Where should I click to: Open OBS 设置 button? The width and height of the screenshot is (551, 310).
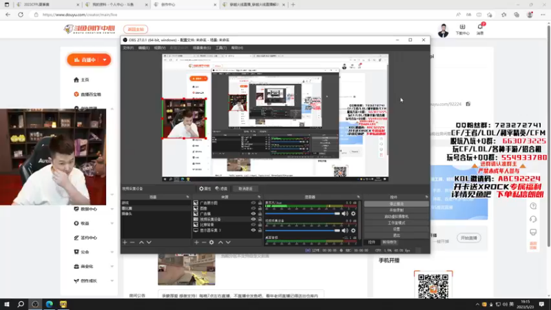pos(396,229)
